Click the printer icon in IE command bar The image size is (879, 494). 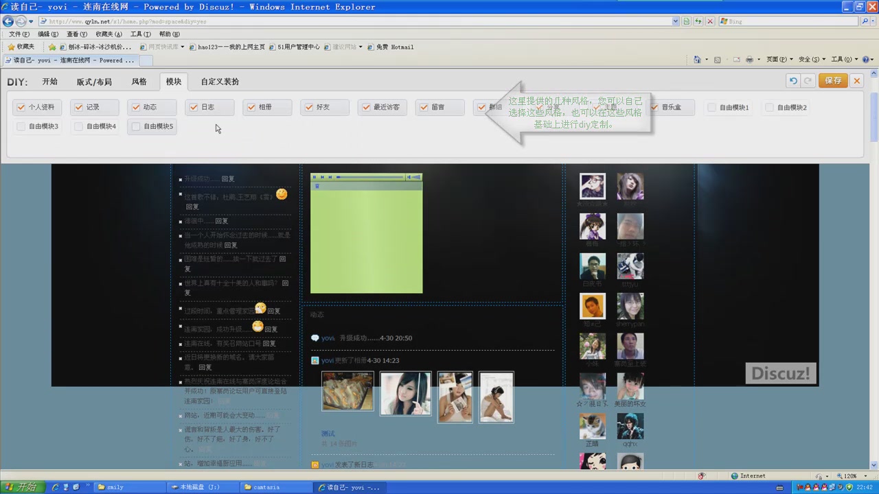750,60
